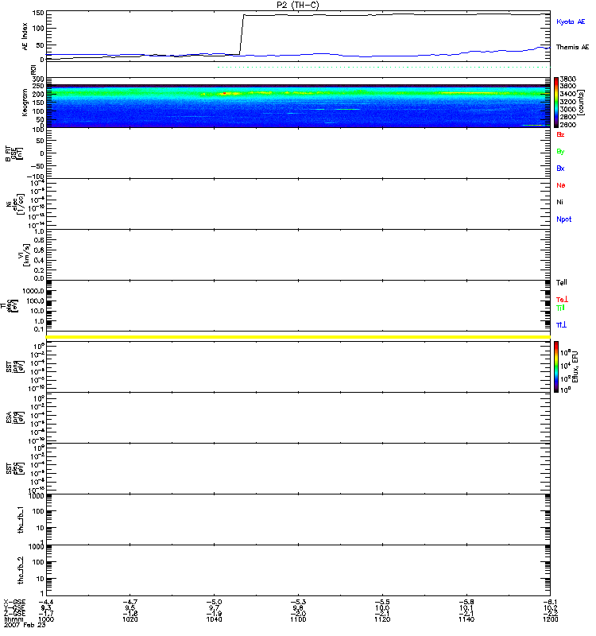Click the X-GSE value "-5.8"
The width and height of the screenshot is (596, 636).
[466, 602]
